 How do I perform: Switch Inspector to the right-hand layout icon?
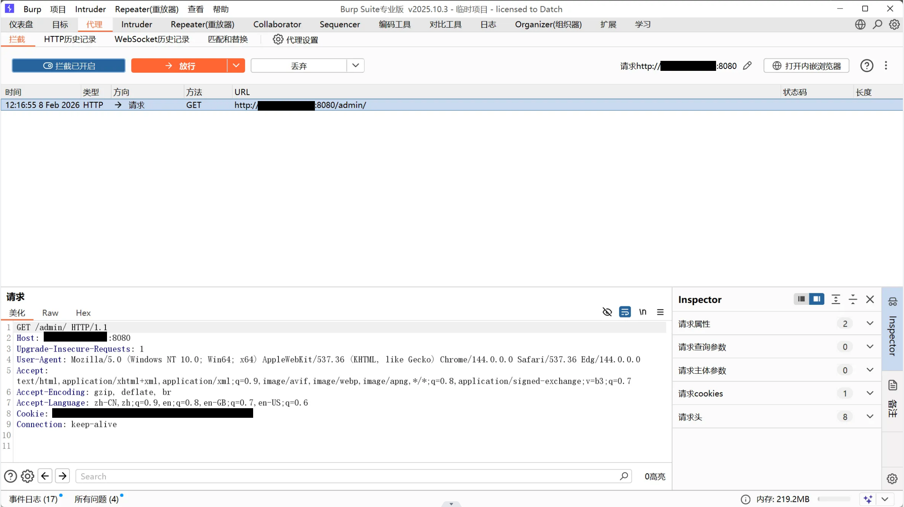point(817,299)
